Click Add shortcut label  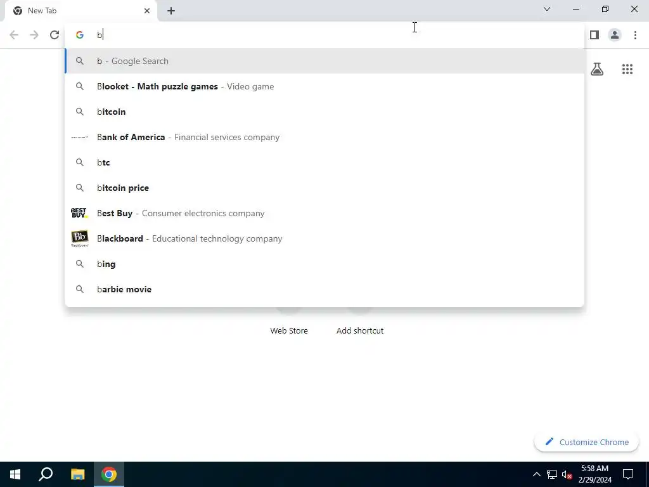pyautogui.click(x=360, y=330)
